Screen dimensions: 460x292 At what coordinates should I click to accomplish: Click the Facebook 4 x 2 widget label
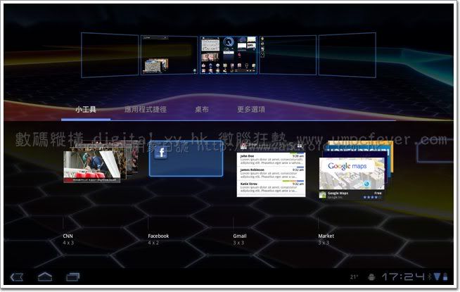[158, 239]
